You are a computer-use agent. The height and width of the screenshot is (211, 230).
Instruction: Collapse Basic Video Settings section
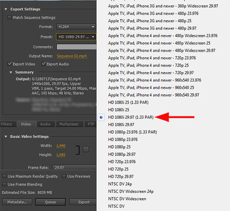coord(6,137)
